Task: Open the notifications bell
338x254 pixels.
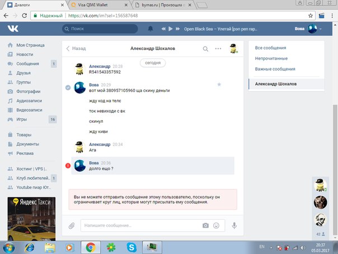Action: (150, 28)
